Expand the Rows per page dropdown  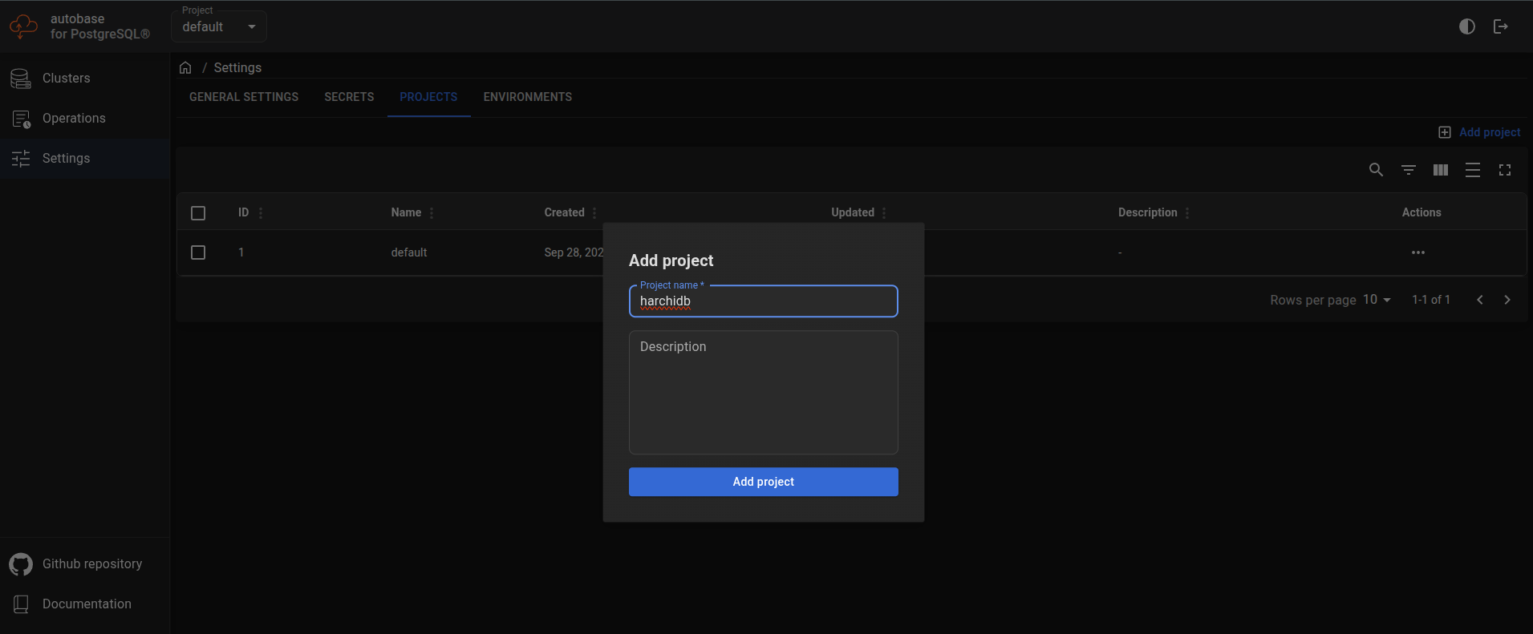[1376, 300]
